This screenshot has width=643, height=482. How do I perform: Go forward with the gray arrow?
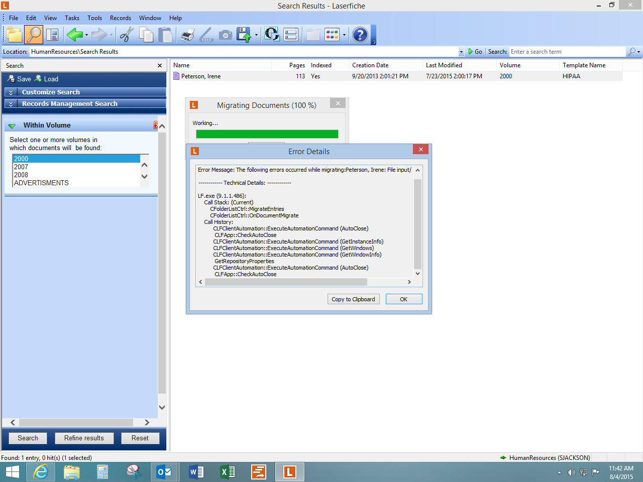(99, 35)
